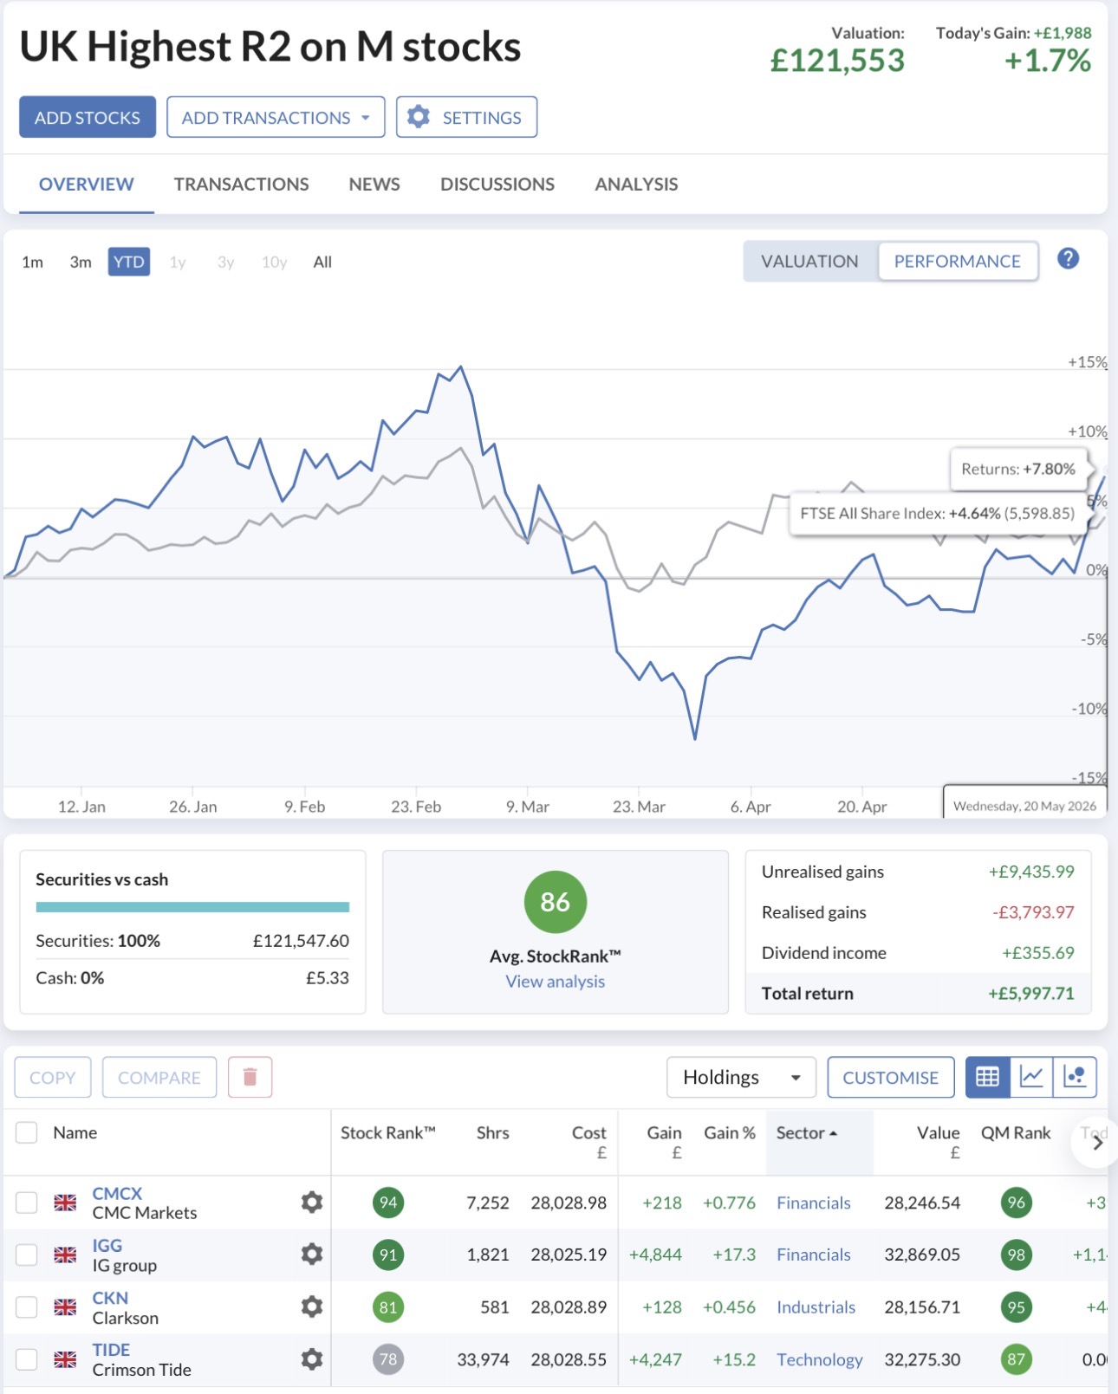Viewport: 1118px width, 1394px height.
Task: Click the Securities vs cash allocation bar
Action: click(x=192, y=907)
